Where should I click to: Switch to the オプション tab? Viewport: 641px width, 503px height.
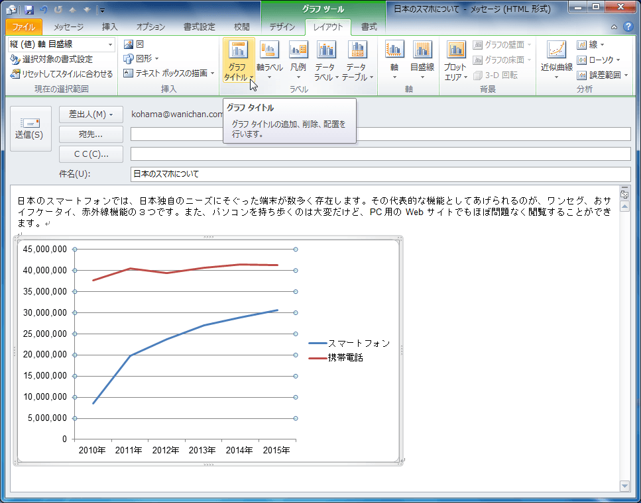click(151, 27)
